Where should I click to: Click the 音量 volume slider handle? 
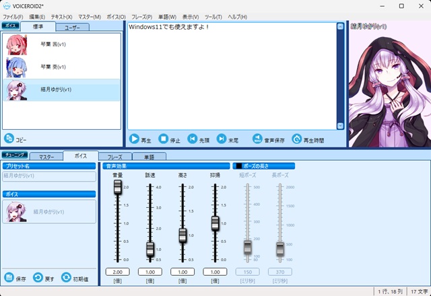pyautogui.click(x=117, y=186)
